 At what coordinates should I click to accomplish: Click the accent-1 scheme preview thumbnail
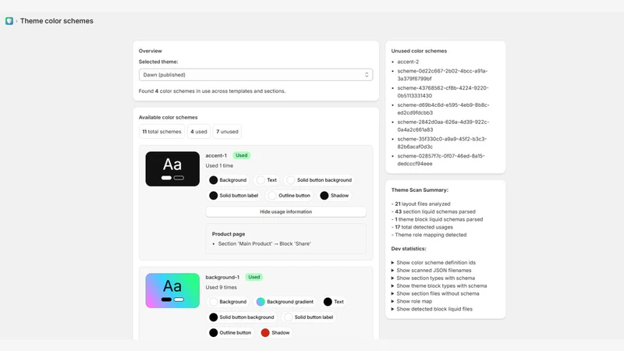point(172,168)
